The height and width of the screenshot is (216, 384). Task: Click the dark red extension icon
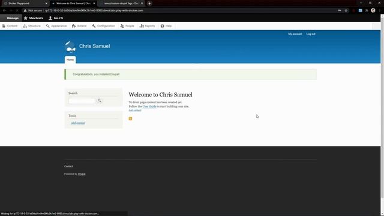pos(354,11)
